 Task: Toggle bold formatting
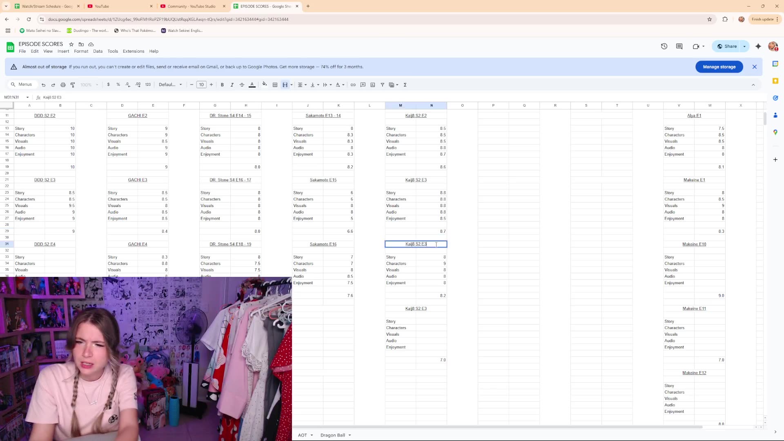222,85
